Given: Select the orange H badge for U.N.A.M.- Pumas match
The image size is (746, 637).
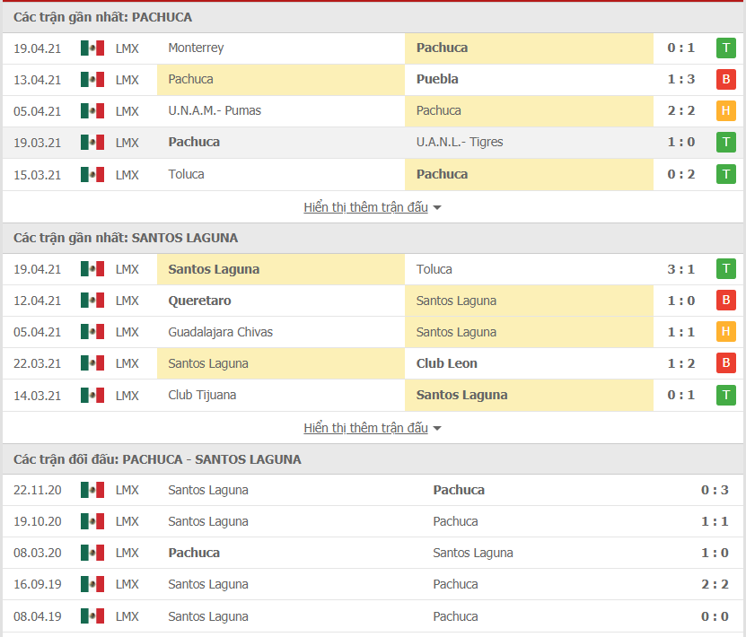Looking at the screenshot, I should [x=725, y=110].
